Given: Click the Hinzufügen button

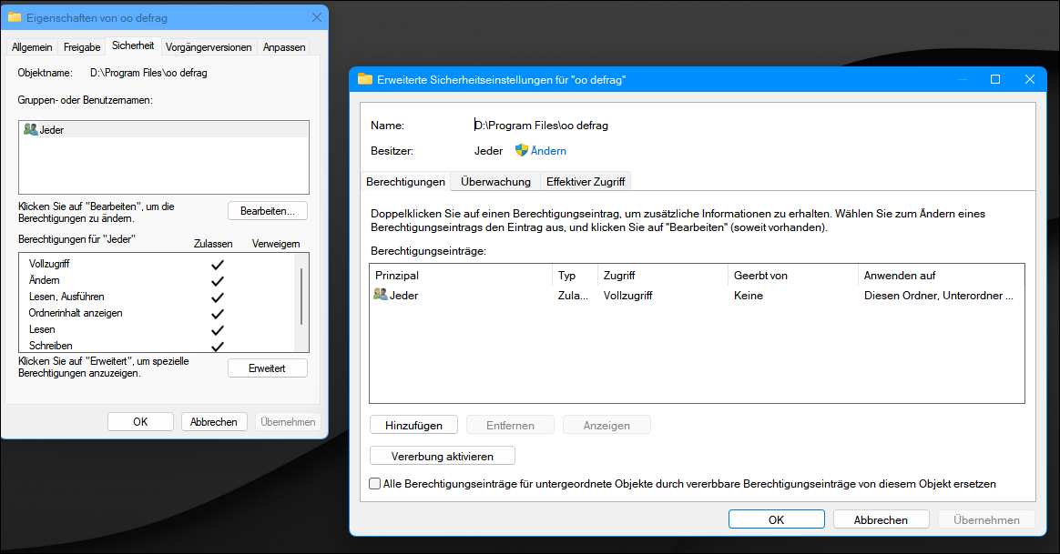Looking at the screenshot, I should [x=413, y=425].
